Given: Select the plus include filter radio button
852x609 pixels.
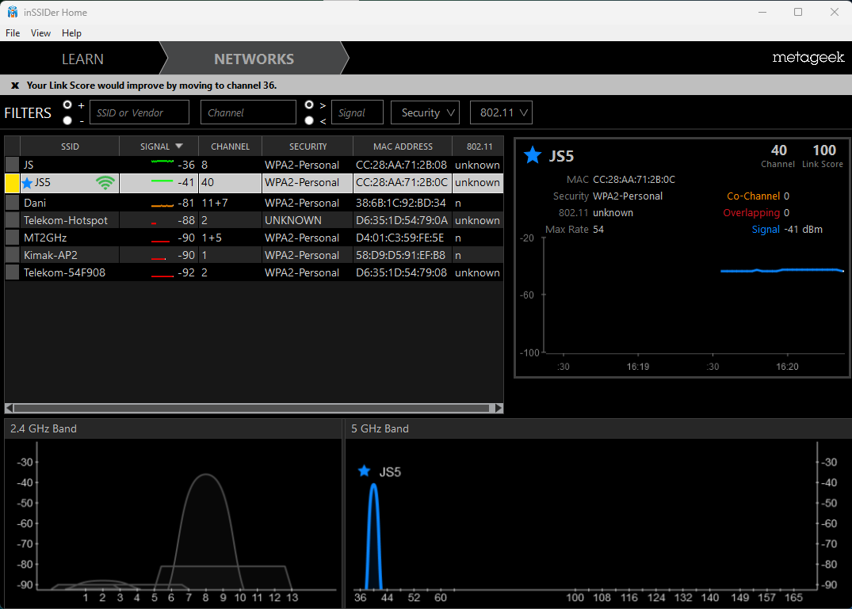Looking at the screenshot, I should pos(67,105).
